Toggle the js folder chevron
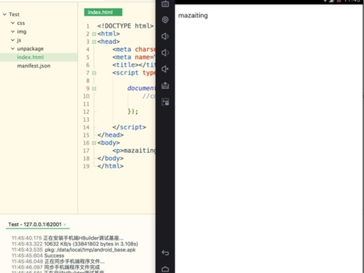The image size is (364, 273). coord(13,40)
